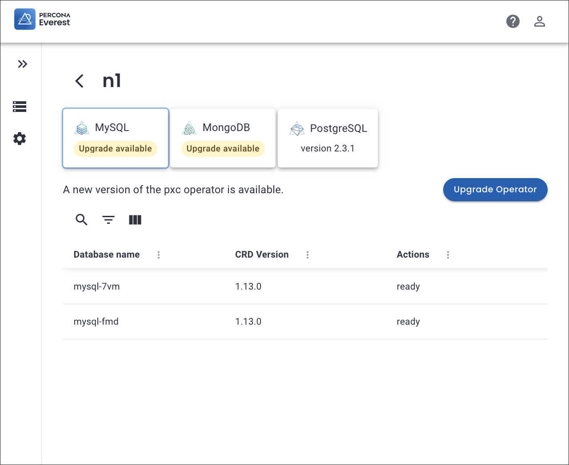This screenshot has height=465, width=569.
Task: Click the Percona Everest logo
Action: coord(42,19)
